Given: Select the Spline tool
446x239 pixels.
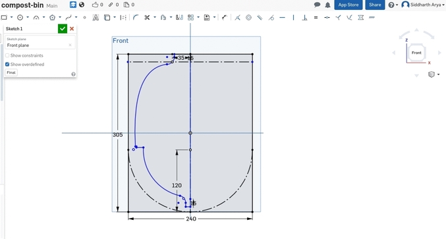Looking at the screenshot, I should click(x=69, y=18).
